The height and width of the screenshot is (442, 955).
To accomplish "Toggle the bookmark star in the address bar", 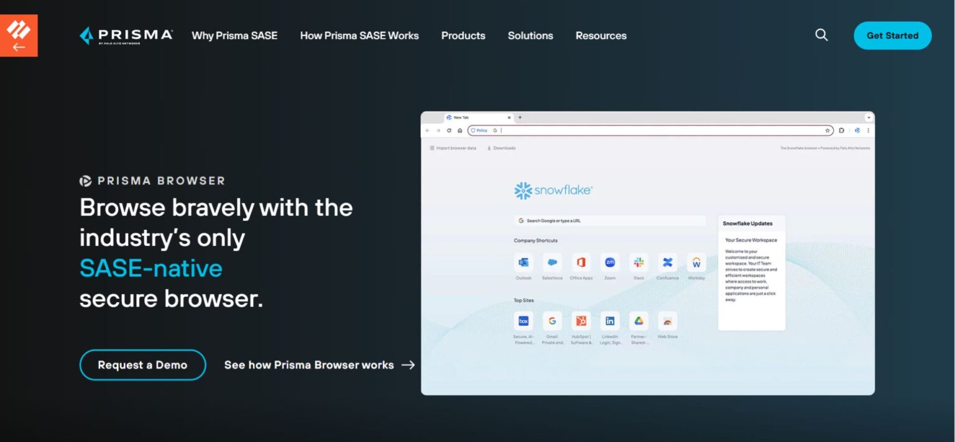I will click(x=828, y=130).
